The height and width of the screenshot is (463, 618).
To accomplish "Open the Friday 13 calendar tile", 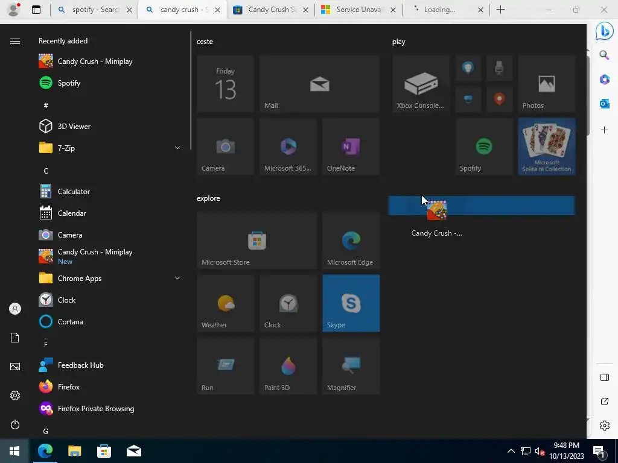I will point(226,84).
